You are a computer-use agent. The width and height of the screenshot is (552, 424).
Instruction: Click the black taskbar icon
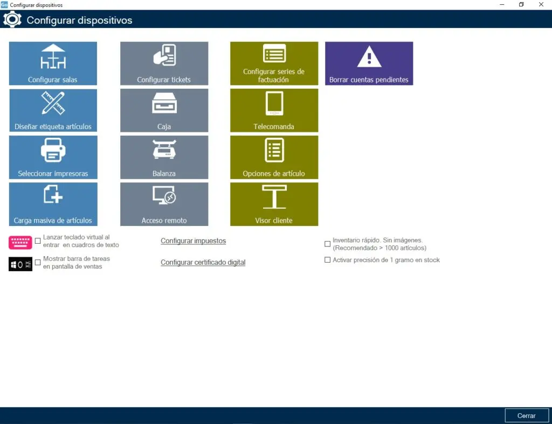click(20, 264)
